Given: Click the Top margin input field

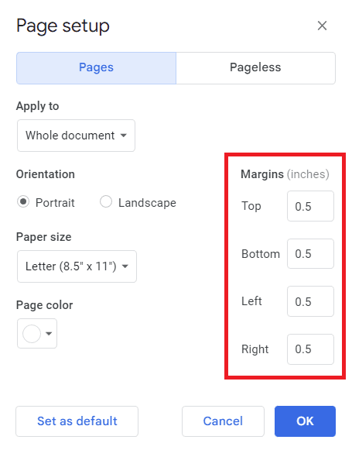Looking at the screenshot, I should pyautogui.click(x=310, y=206).
